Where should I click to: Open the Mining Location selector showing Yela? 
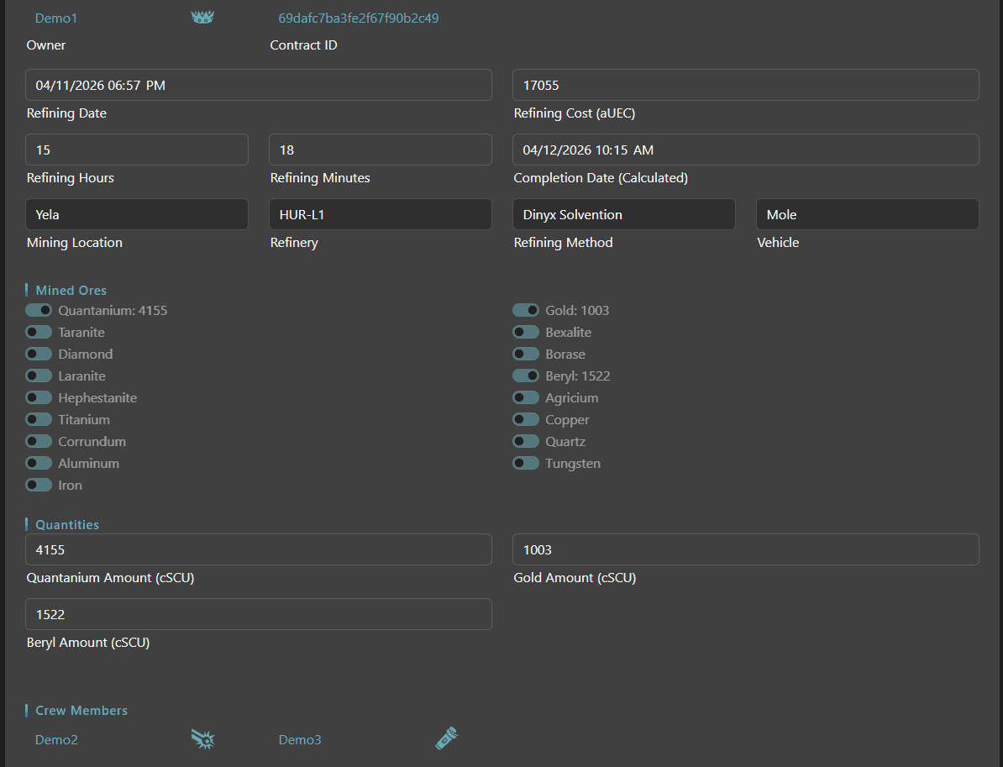pyautogui.click(x=137, y=214)
